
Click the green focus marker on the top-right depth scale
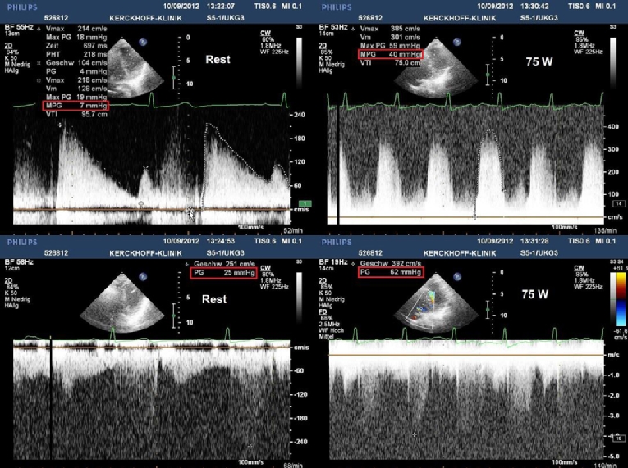pos(488,75)
